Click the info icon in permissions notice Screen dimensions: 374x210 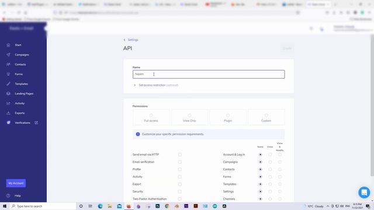(x=138, y=134)
